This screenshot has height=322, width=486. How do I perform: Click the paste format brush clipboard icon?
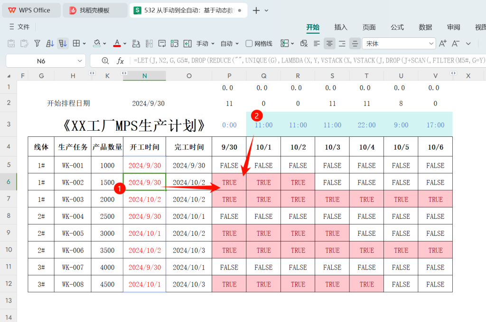coord(24,44)
